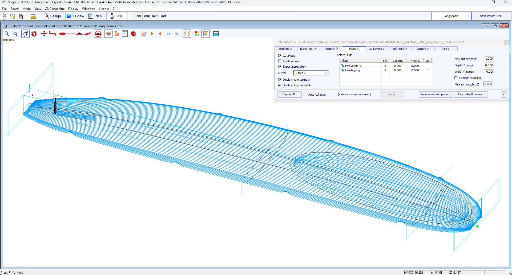Select the magnifier zoom tool

coord(7,34)
